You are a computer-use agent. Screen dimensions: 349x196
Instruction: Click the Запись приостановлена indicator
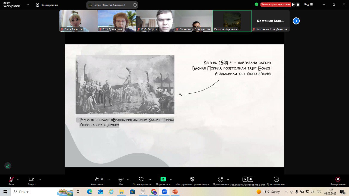click(275, 4)
